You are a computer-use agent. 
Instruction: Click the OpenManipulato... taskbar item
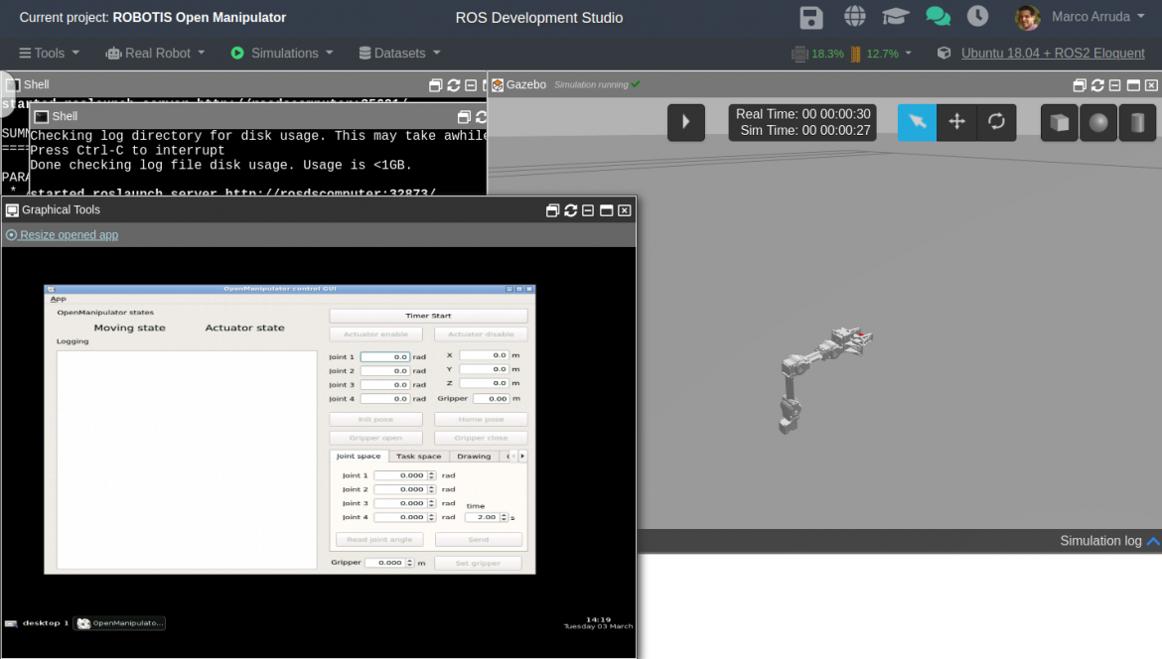click(x=120, y=623)
